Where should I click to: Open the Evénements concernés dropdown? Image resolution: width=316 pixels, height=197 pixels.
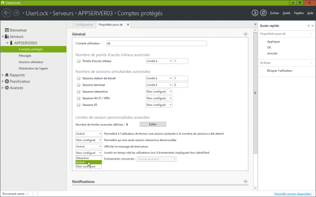(x=157, y=159)
